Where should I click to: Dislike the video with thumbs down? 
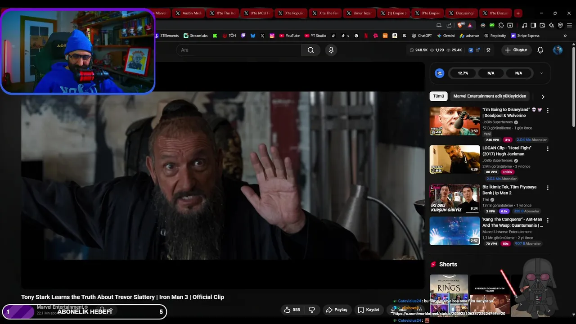coord(311,310)
